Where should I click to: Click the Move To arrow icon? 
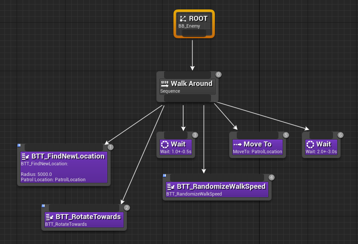[x=238, y=144]
